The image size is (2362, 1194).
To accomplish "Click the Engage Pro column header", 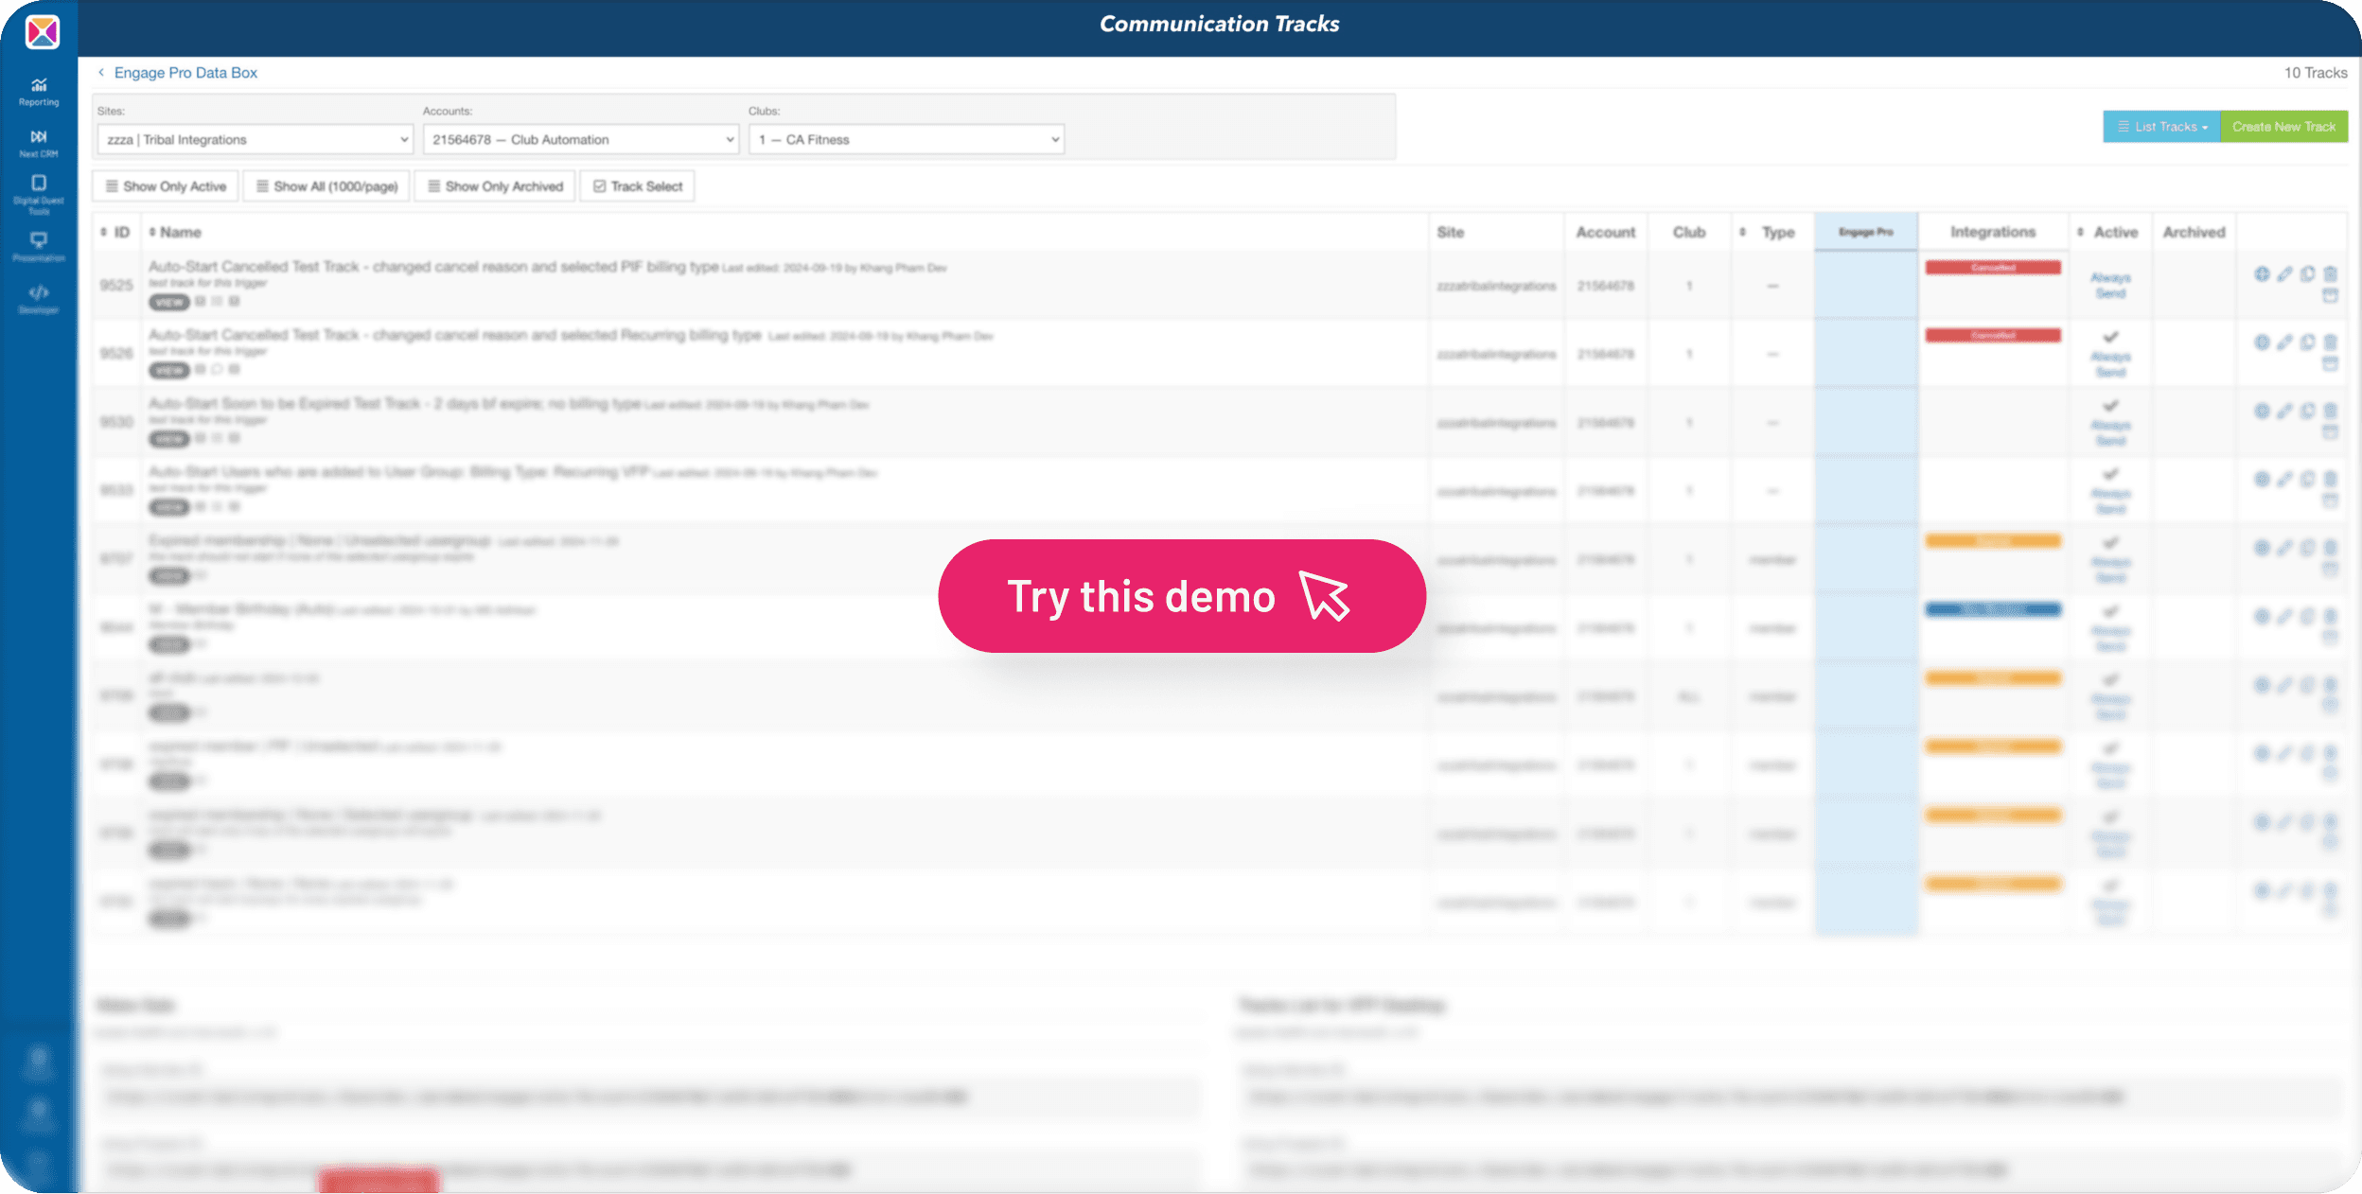I will [x=1866, y=232].
